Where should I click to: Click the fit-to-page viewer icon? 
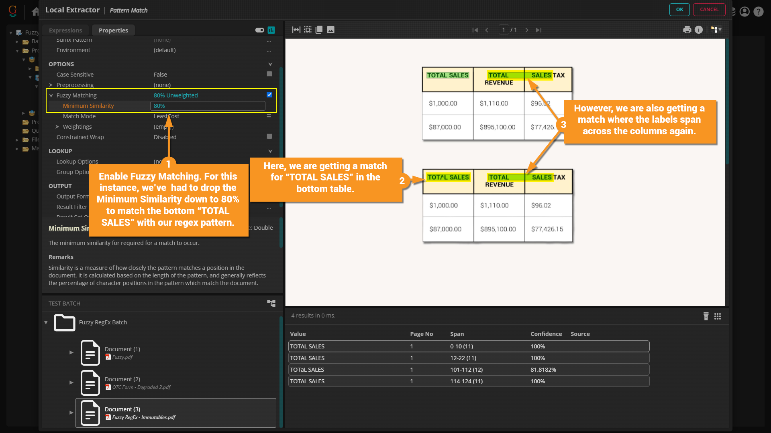click(308, 30)
